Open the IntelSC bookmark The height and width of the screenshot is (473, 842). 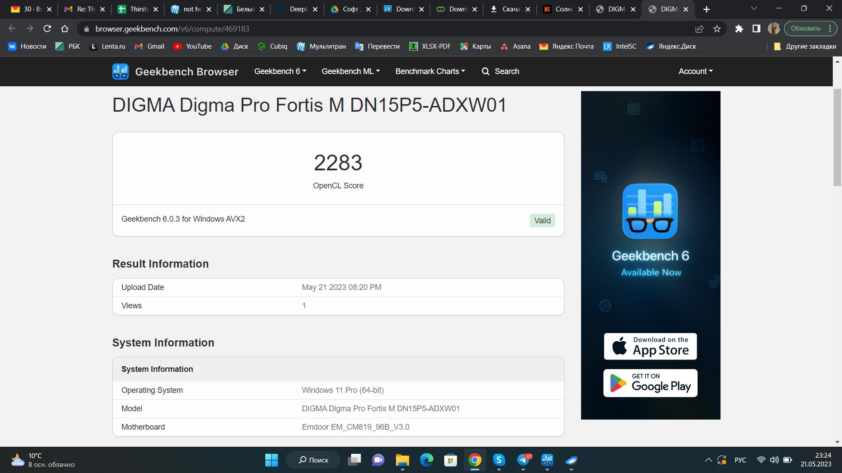(x=620, y=46)
